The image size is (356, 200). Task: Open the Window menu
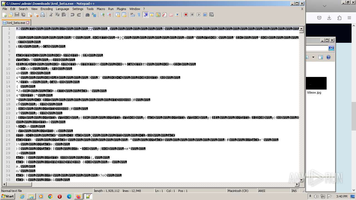(x=135, y=9)
